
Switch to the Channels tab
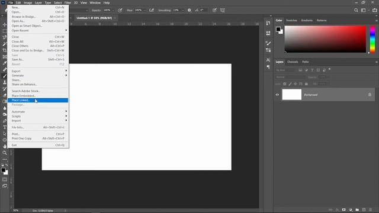click(293, 62)
